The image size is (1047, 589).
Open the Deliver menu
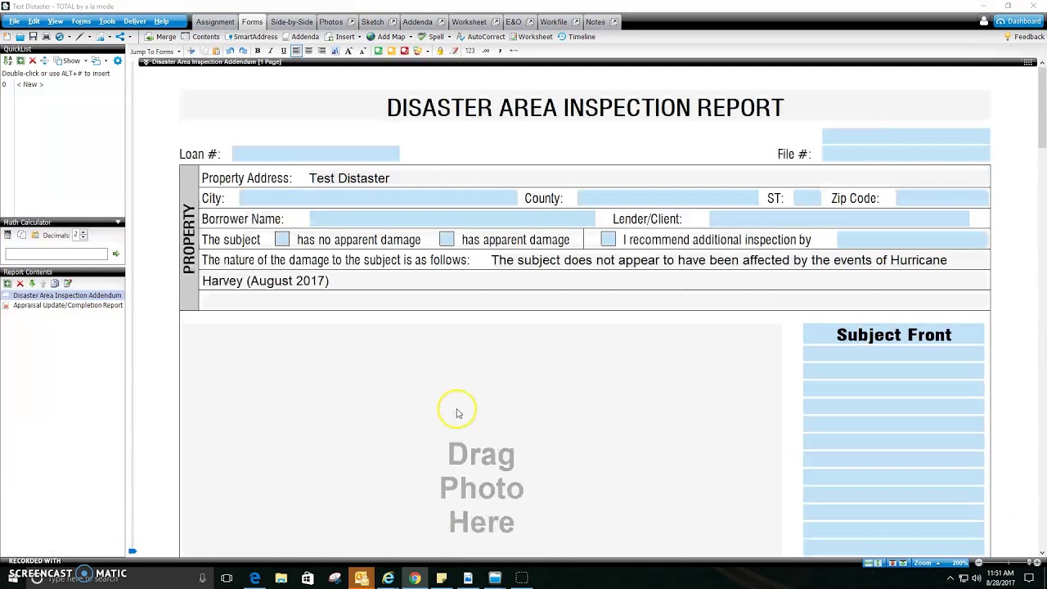click(135, 21)
